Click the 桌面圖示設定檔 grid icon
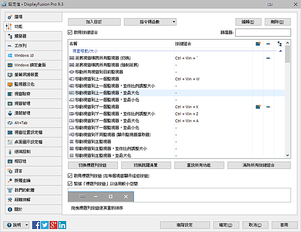The width and height of the screenshot is (301, 232). [x=10, y=142]
